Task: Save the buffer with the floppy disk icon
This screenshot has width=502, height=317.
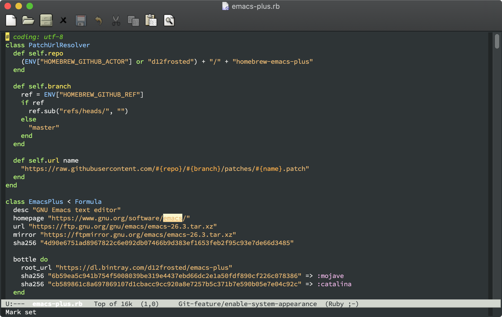Action: 81,21
